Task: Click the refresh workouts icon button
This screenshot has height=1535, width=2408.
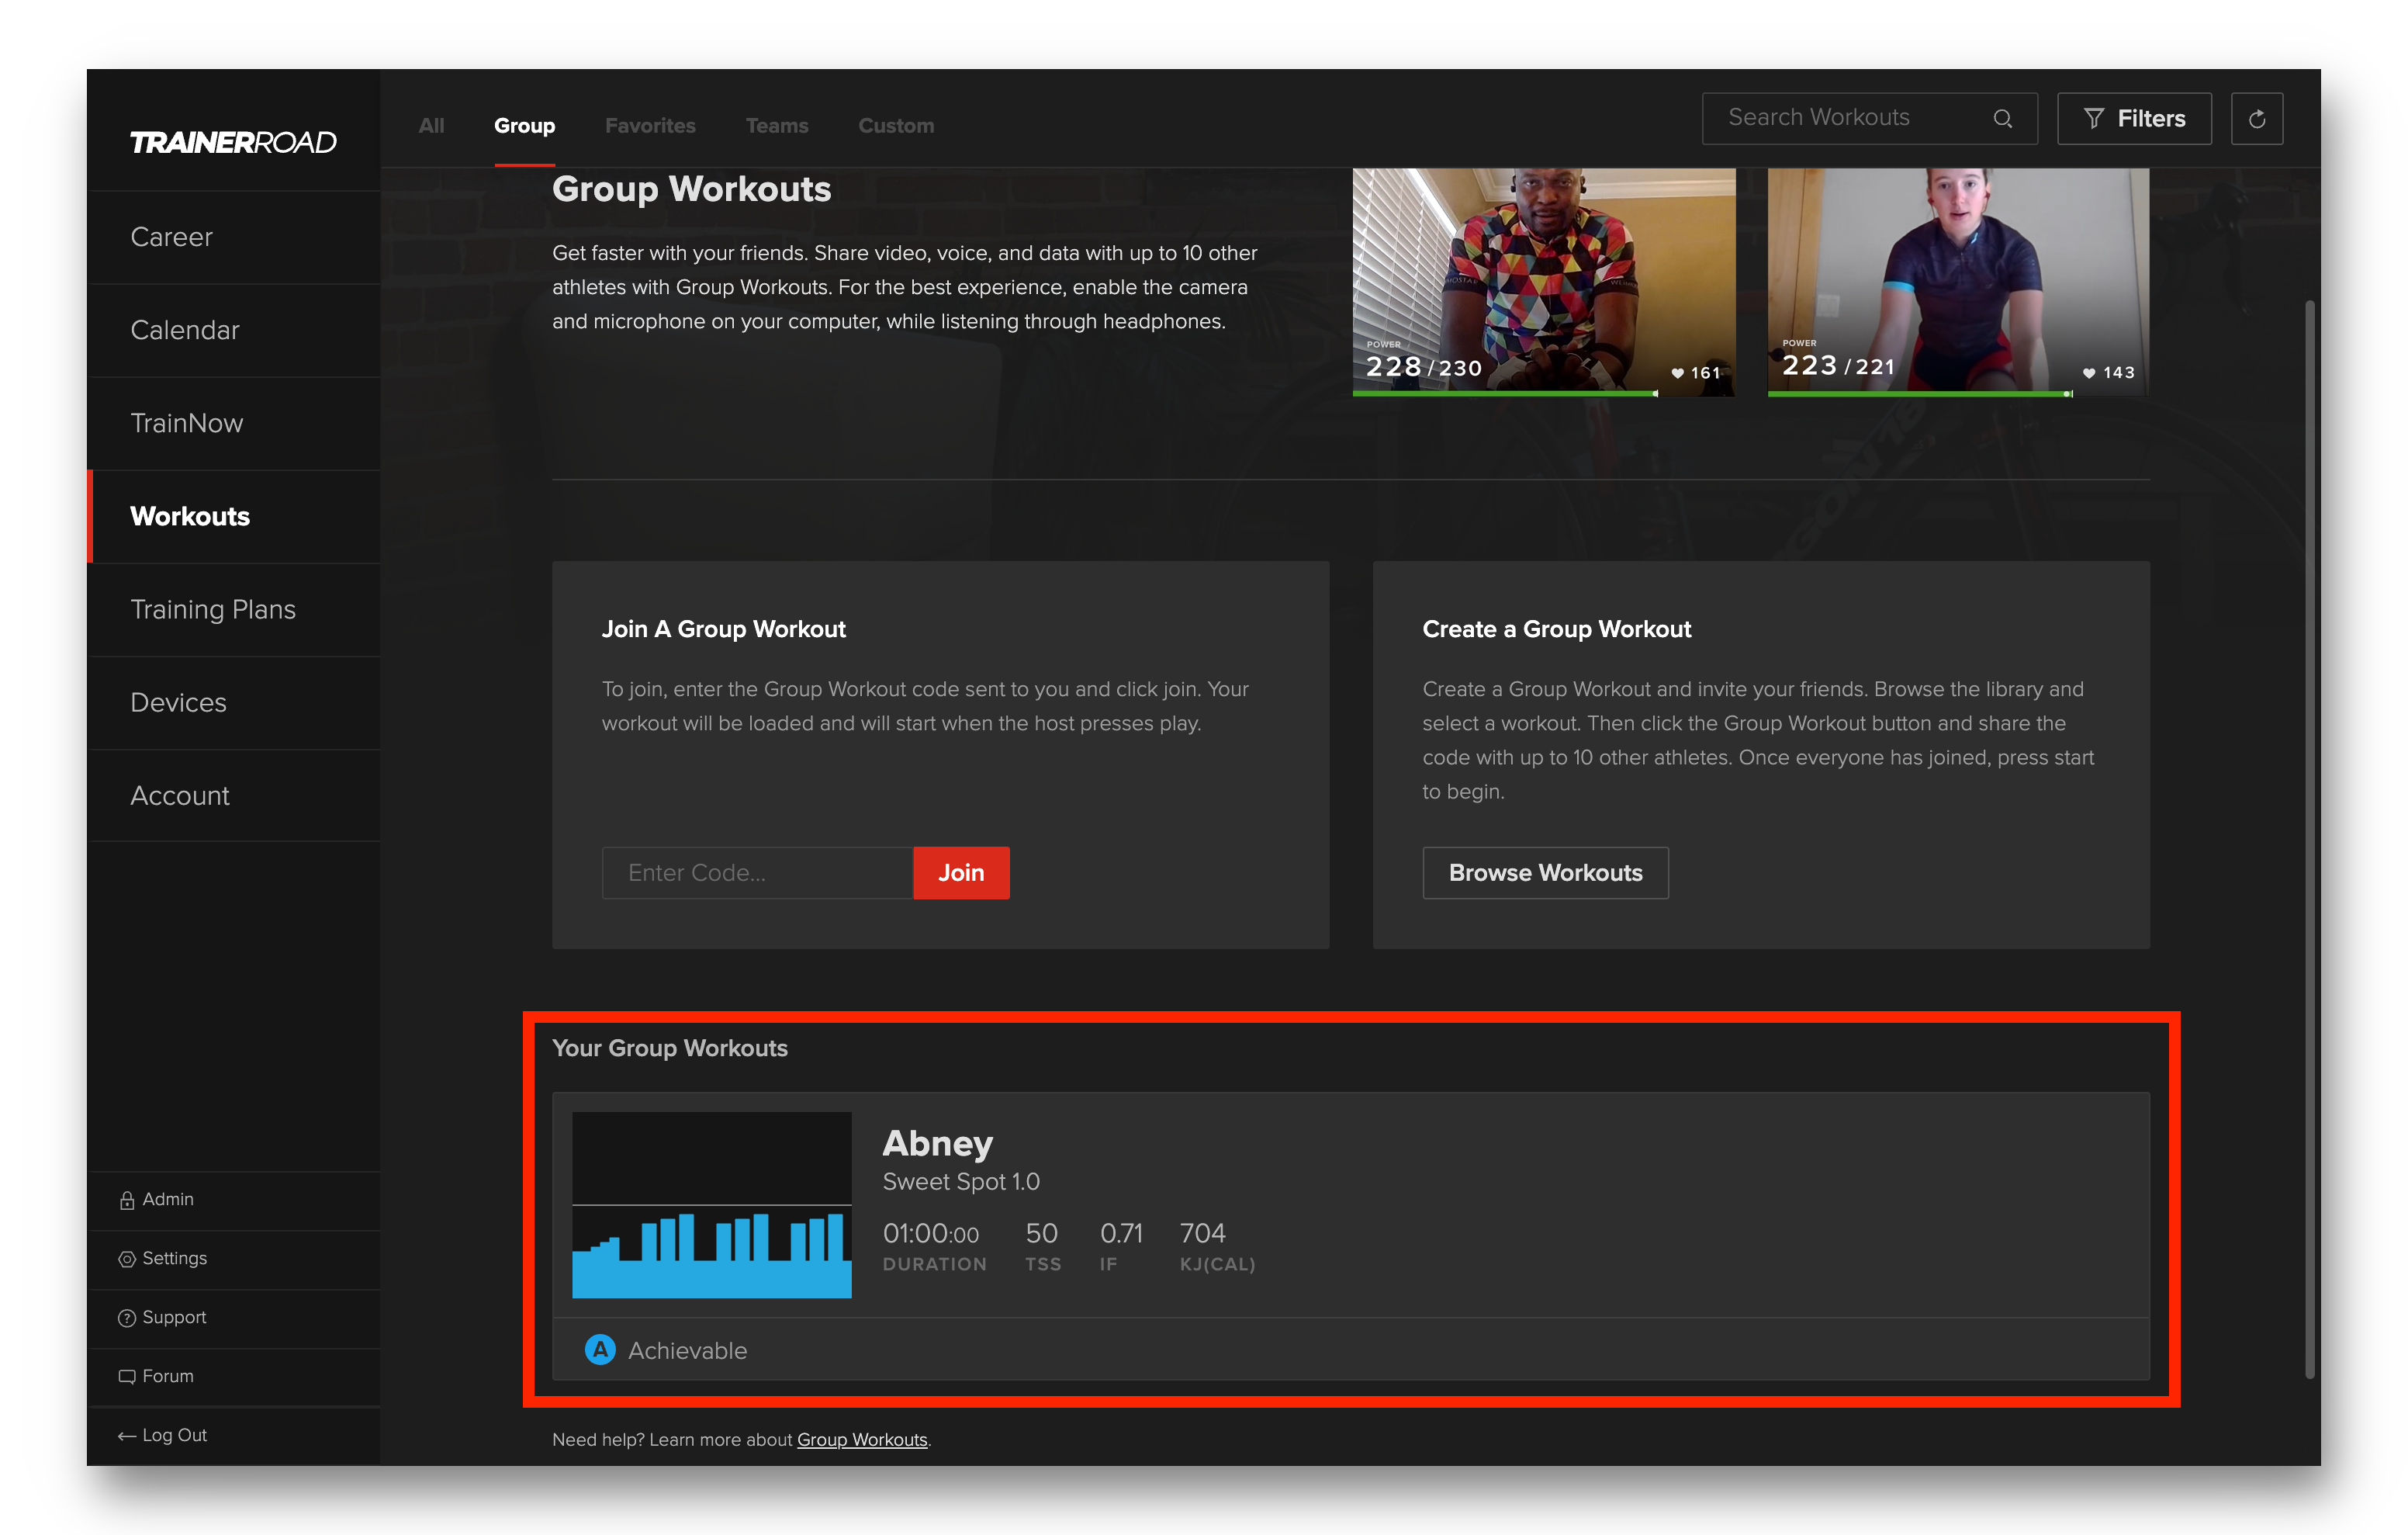Action: coord(2257,119)
